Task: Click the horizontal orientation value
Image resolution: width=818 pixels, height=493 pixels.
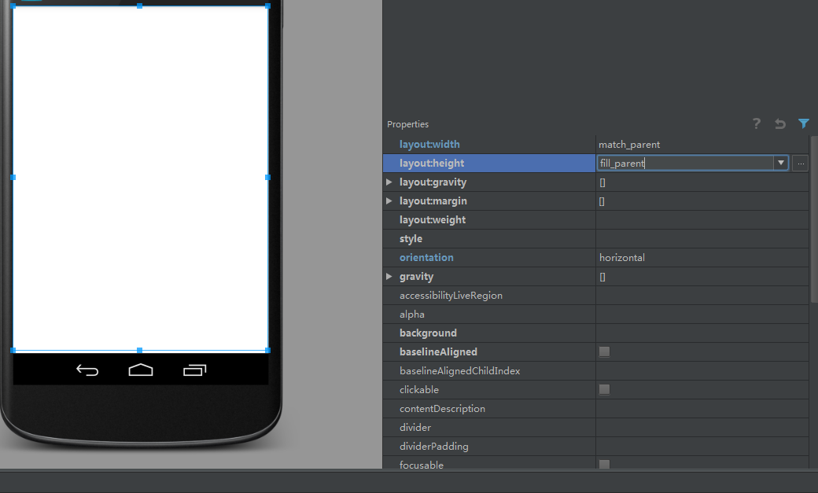Action: [622, 258]
